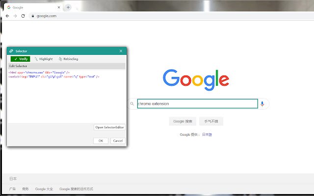Confirm with the OK button
Image resolution: width=314 pixels, height=196 pixels.
pos(101,141)
